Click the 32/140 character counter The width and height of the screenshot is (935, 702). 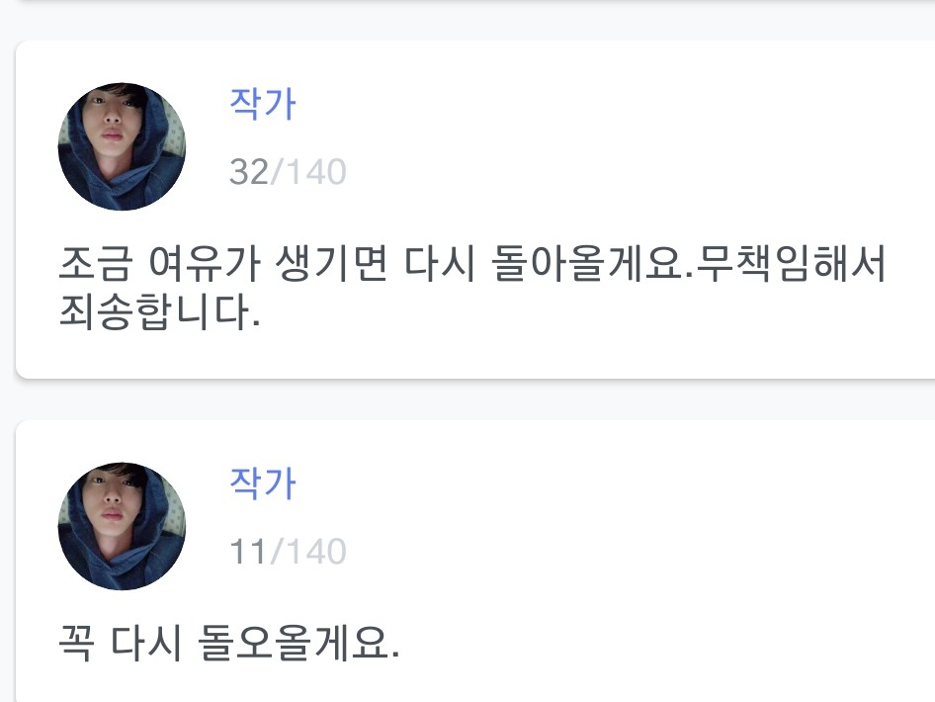288,172
